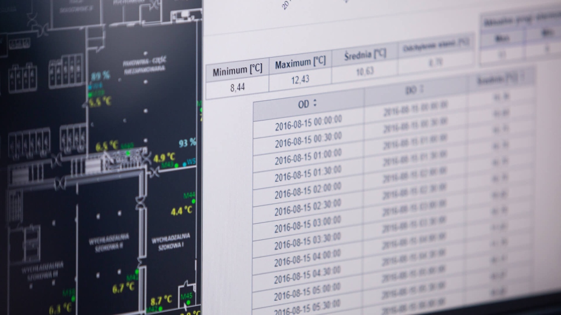Click the Wychładzalnia Szokowa I room label
The height and width of the screenshot is (315, 561).
pos(171,241)
